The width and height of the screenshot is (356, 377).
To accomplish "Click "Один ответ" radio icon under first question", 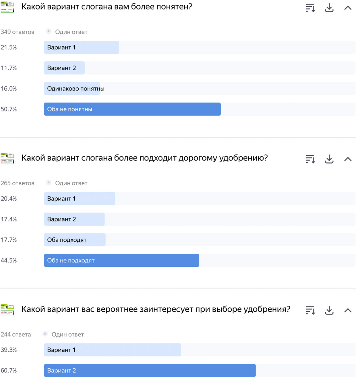I will click(49, 32).
